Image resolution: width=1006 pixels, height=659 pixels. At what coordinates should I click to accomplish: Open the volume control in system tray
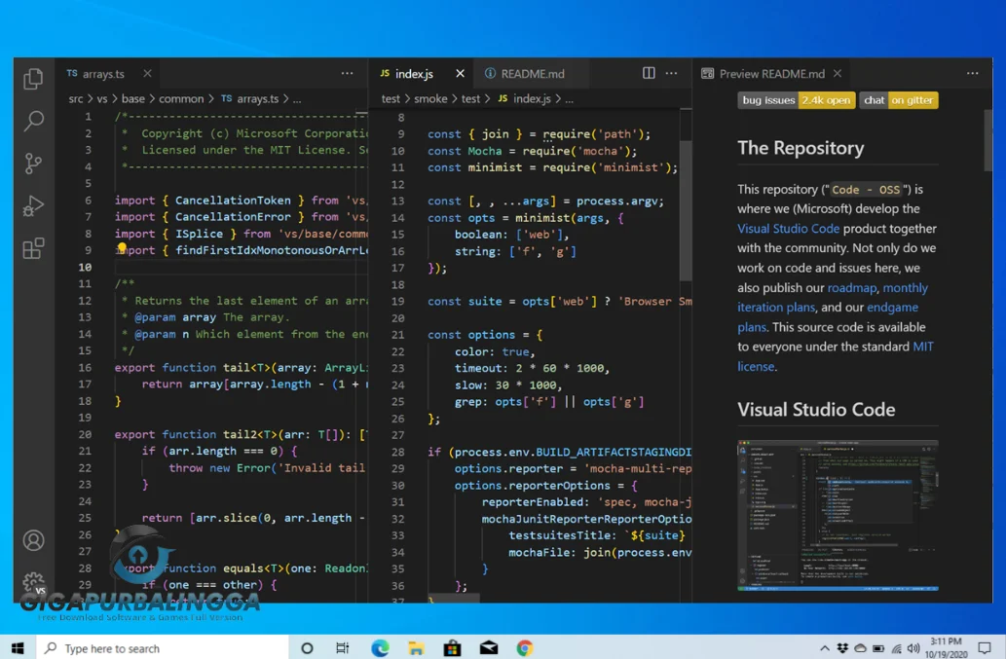(913, 648)
